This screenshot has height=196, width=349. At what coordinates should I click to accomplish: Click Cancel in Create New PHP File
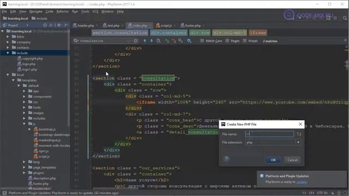pyautogui.click(x=292, y=160)
